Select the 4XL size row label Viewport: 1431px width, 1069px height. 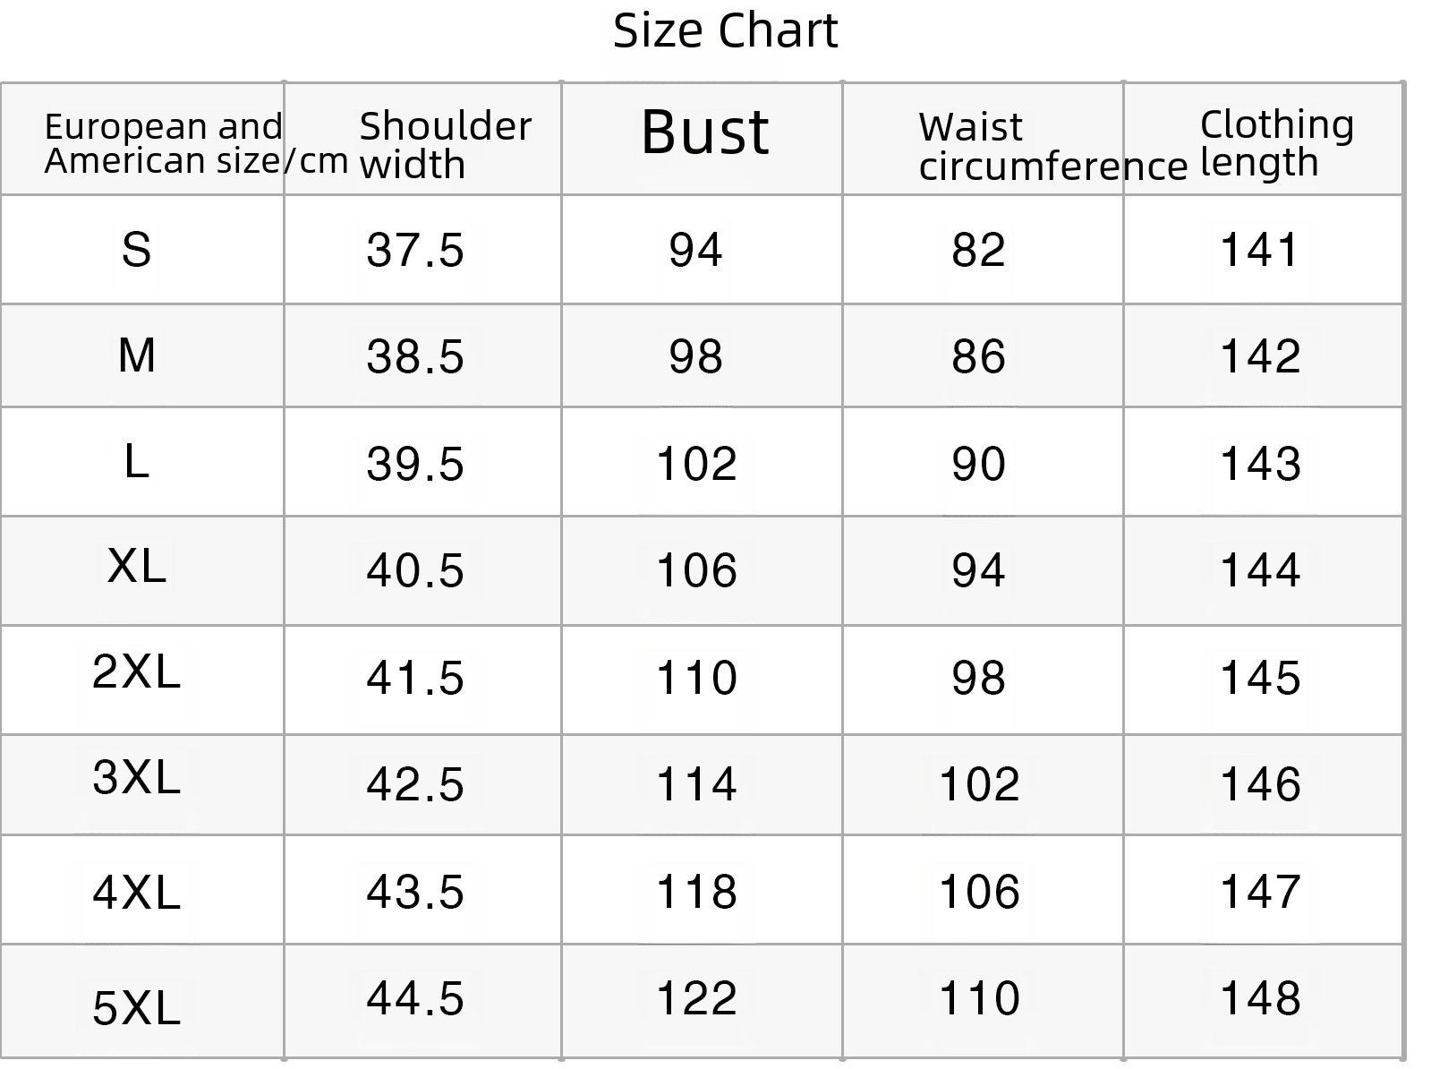tap(136, 893)
